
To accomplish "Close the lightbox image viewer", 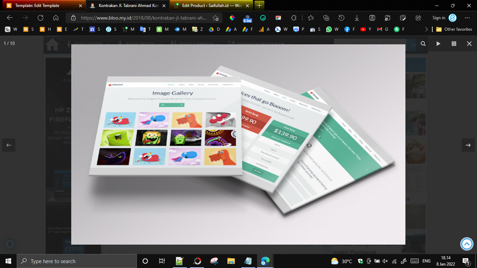I will click(469, 44).
